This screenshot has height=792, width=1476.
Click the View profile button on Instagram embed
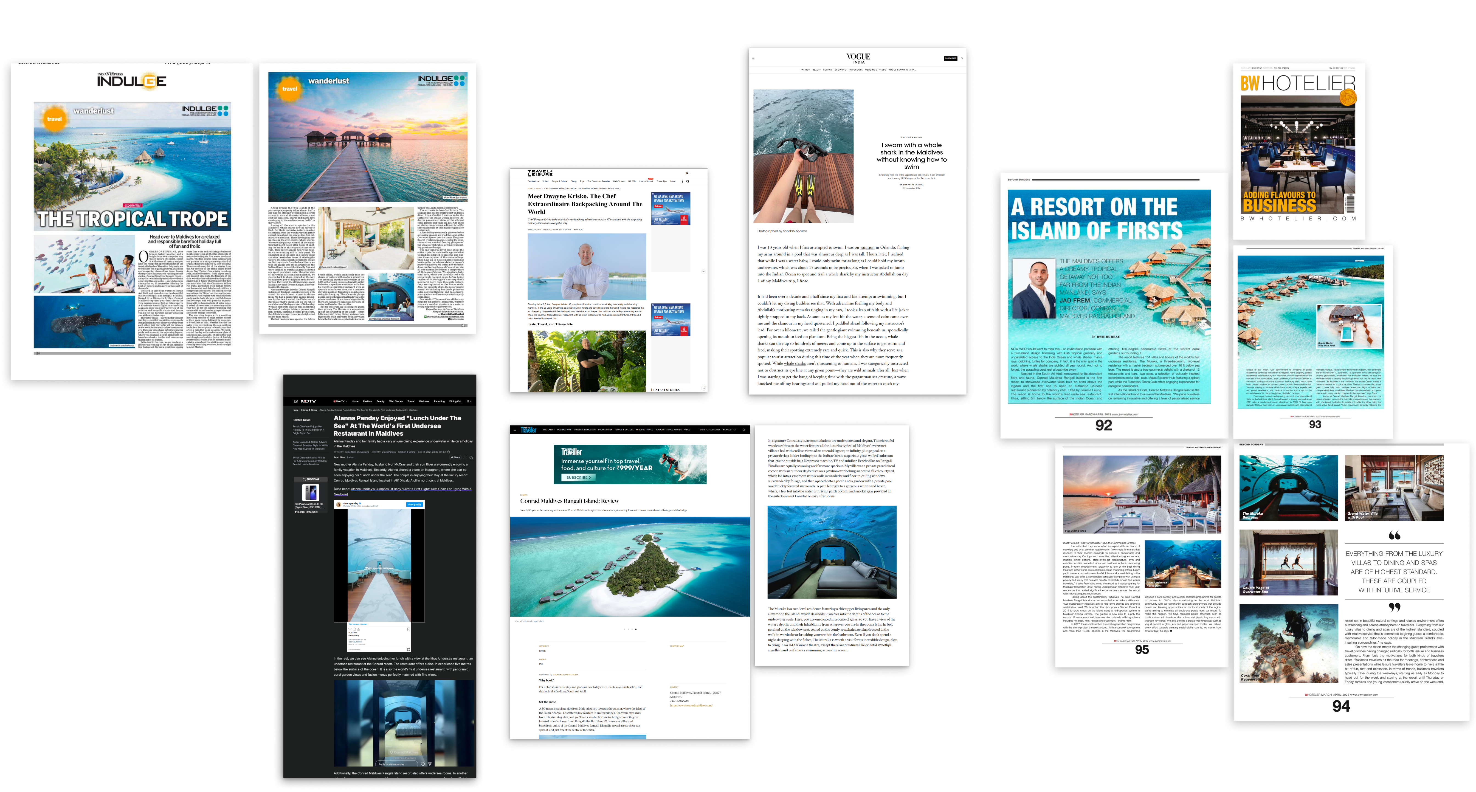(x=414, y=504)
